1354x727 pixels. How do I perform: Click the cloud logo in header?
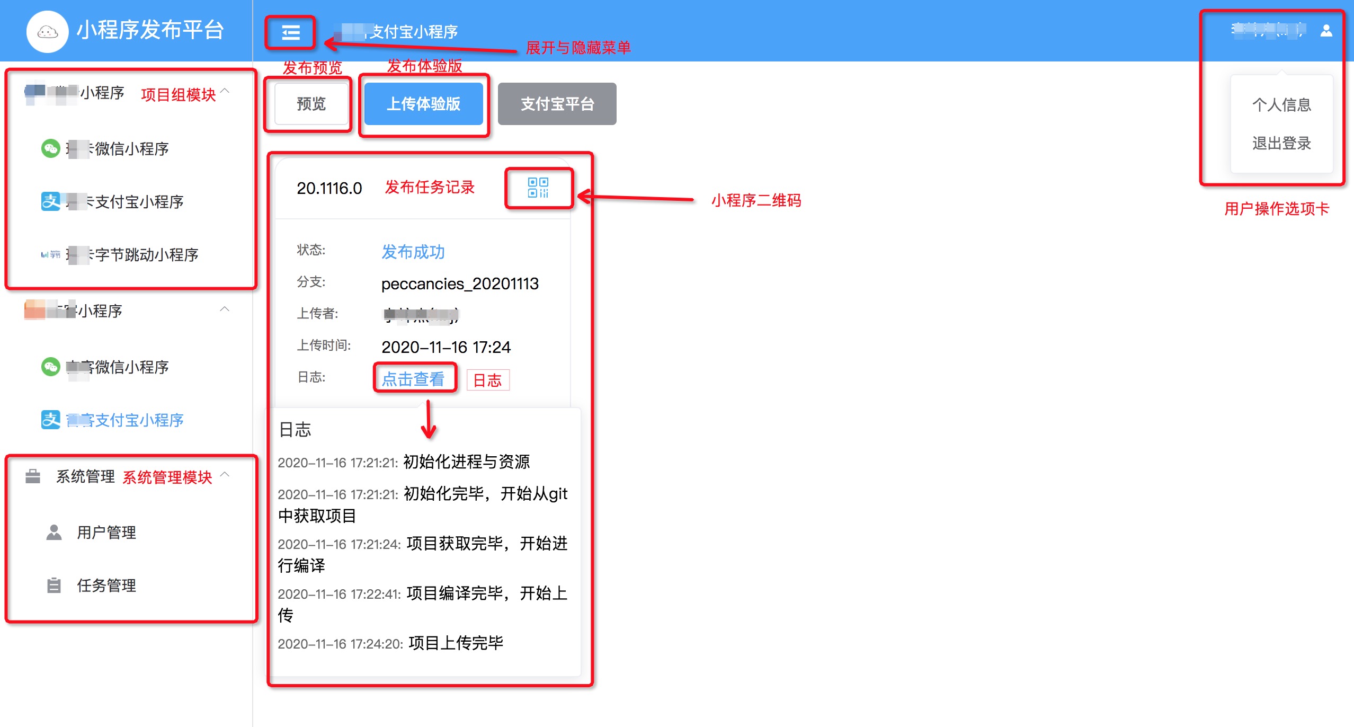48,32
